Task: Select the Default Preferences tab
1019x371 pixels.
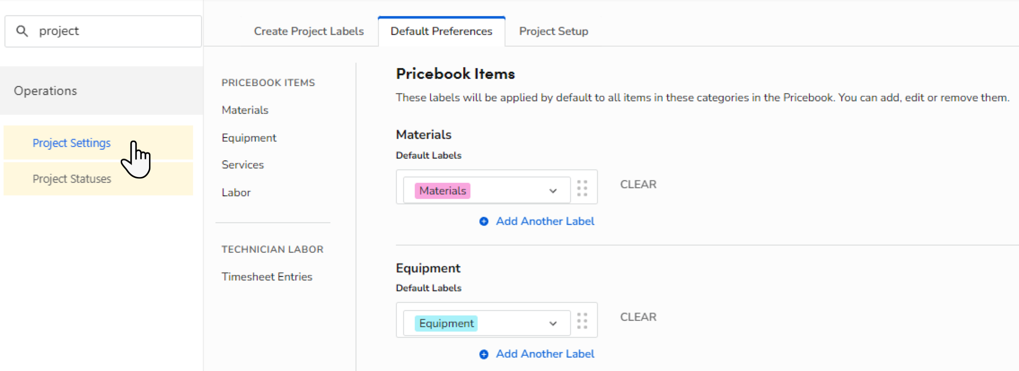Action: click(441, 31)
